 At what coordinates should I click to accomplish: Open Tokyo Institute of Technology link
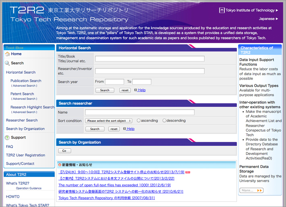(x=250, y=10)
